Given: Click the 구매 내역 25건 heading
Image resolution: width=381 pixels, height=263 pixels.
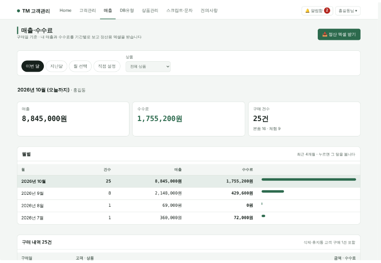Looking at the screenshot, I should point(37,242).
